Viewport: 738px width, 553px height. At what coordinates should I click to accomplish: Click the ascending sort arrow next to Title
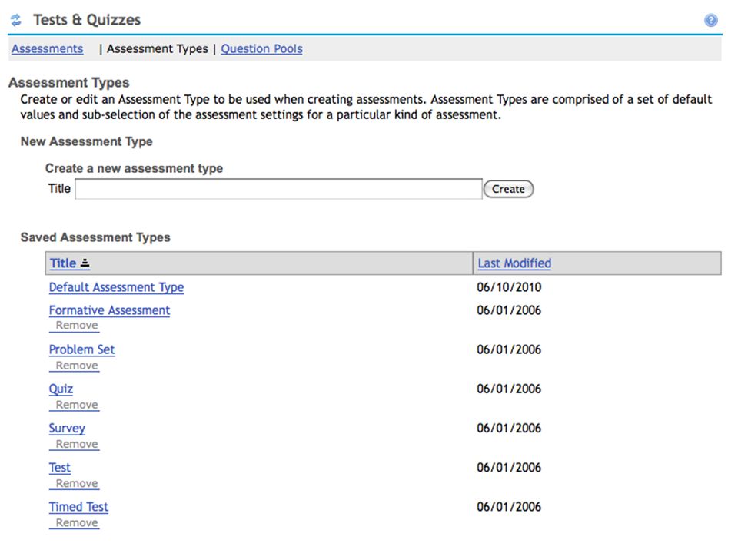pos(85,263)
